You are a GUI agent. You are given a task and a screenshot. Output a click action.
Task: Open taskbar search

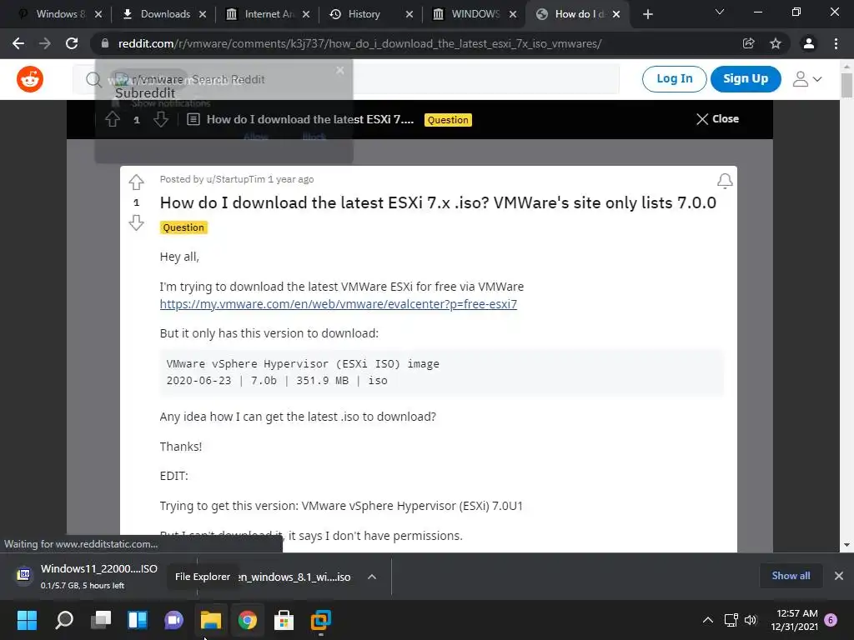click(64, 620)
